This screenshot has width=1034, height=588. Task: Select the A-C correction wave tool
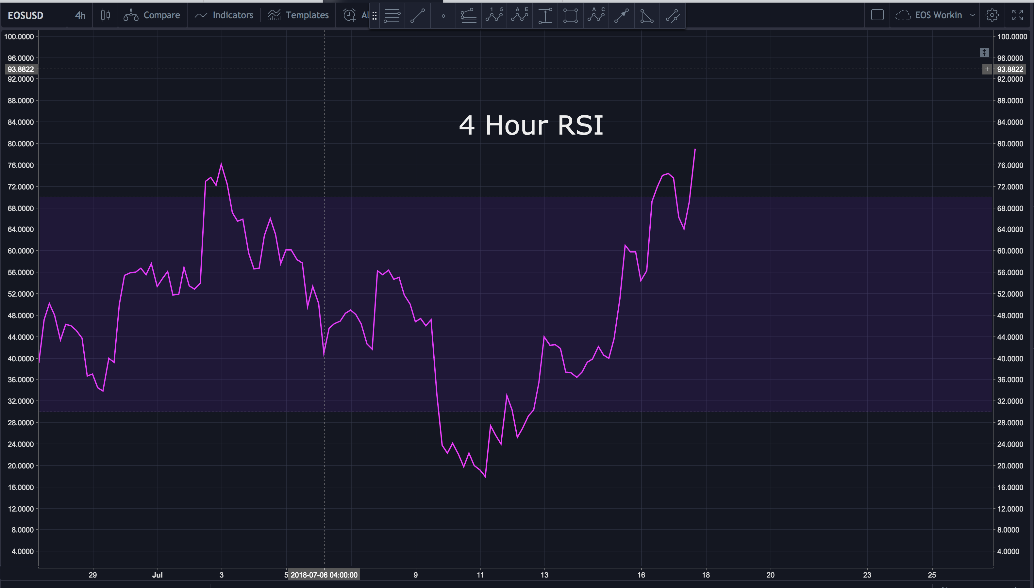[x=596, y=16]
